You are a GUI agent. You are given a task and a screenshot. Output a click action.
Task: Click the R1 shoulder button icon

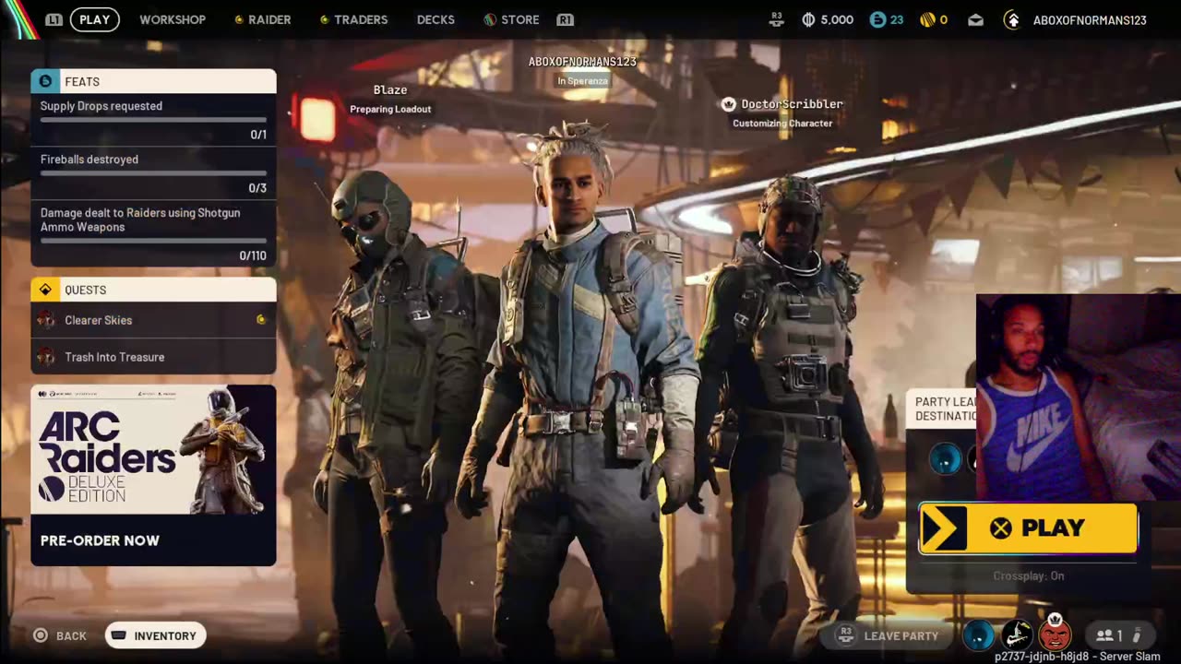tap(566, 19)
